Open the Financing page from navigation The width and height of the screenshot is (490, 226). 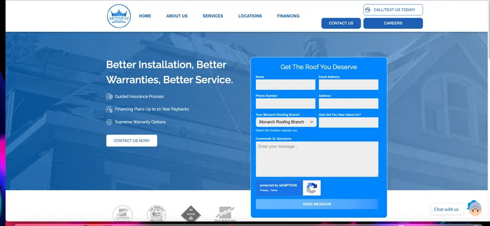pos(288,16)
